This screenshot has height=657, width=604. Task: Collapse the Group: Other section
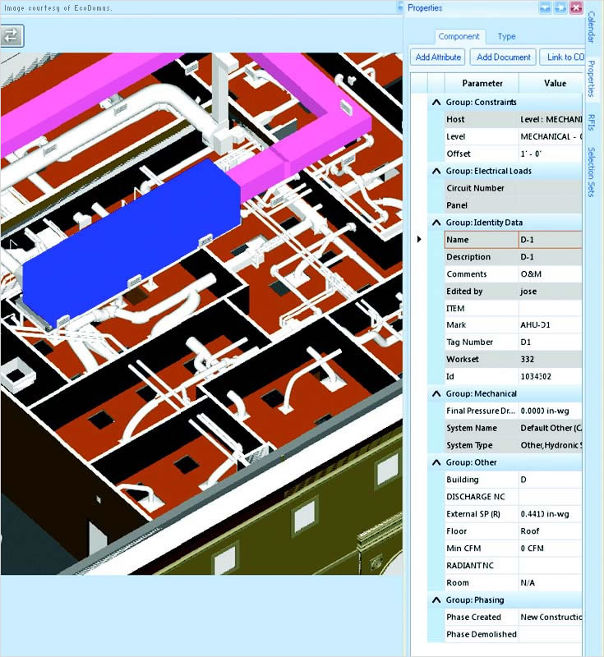436,462
